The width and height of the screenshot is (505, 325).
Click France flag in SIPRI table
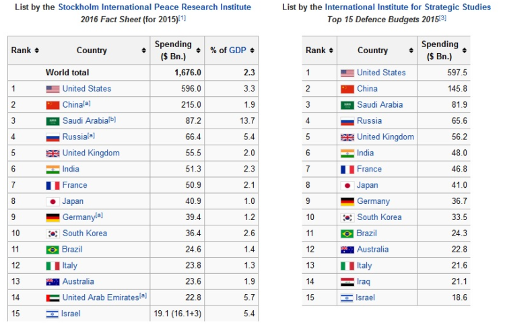coord(53,186)
